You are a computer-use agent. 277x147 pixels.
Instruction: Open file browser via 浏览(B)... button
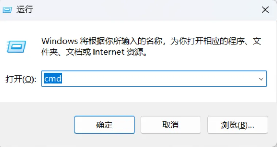[x=237, y=125]
